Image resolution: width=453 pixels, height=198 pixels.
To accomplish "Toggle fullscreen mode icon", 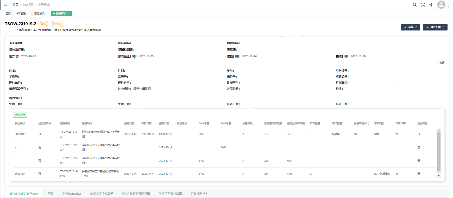I will (423, 5).
